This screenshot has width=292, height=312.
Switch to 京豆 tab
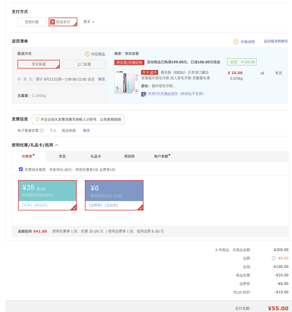pyautogui.click(x=62, y=156)
